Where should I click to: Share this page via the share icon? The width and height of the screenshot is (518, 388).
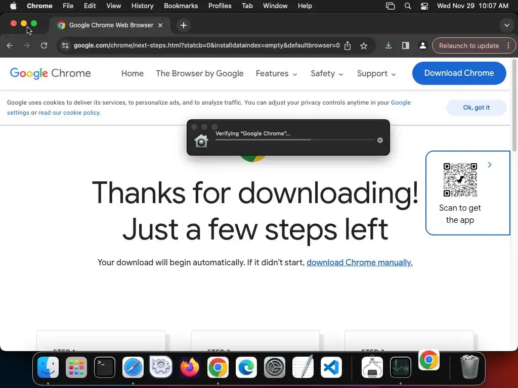[x=348, y=45]
